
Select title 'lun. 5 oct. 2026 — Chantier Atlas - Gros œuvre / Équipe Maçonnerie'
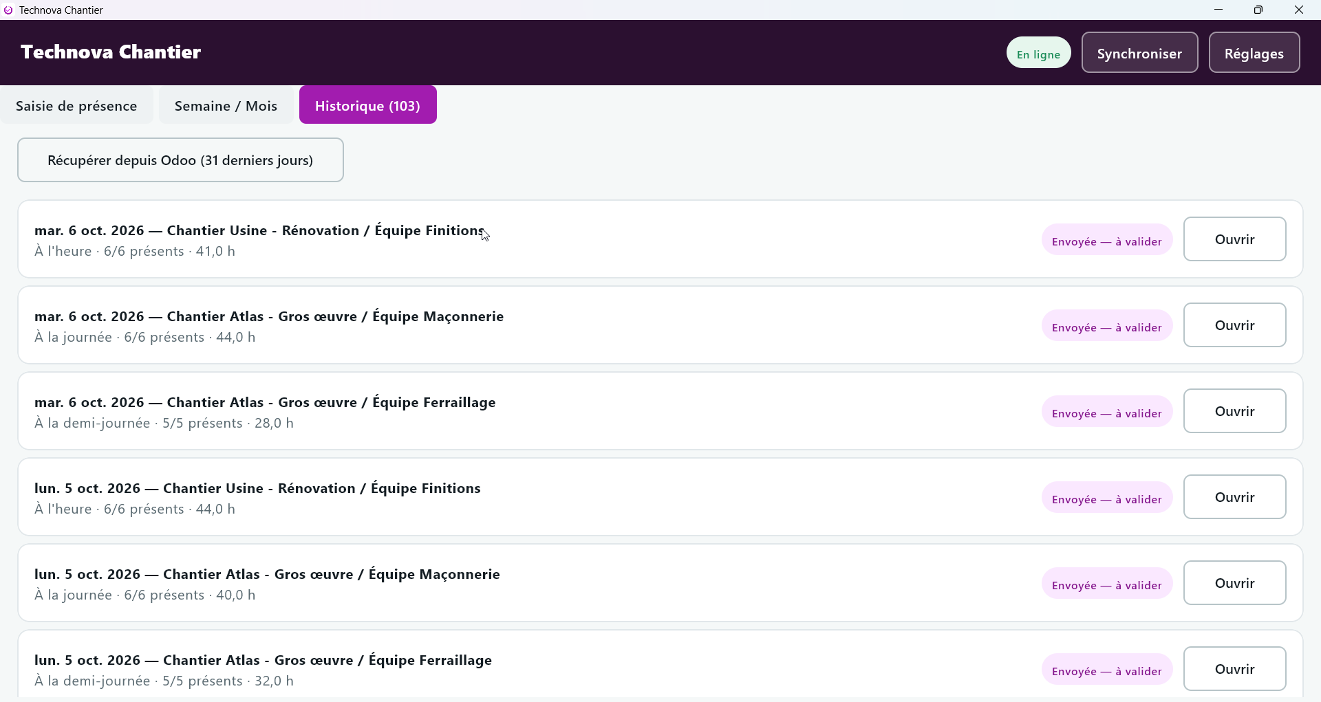click(267, 574)
